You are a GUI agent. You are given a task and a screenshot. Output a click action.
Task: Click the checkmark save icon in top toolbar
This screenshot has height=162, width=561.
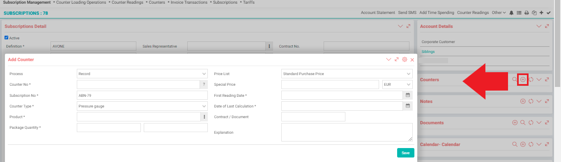[548, 13]
